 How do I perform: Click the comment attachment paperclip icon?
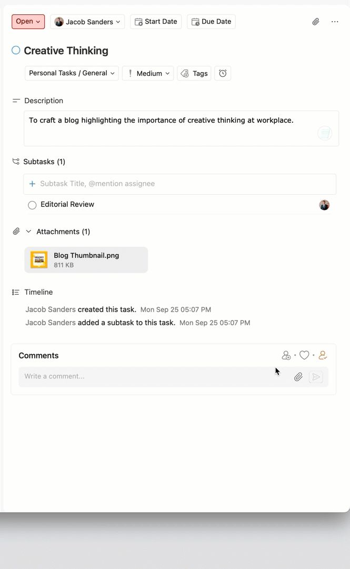[298, 377]
